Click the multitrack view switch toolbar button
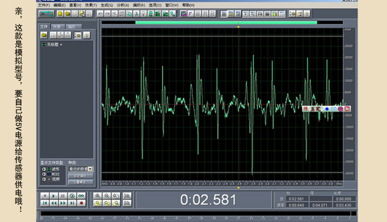Viewport: 387px width, 222px height. point(46,13)
